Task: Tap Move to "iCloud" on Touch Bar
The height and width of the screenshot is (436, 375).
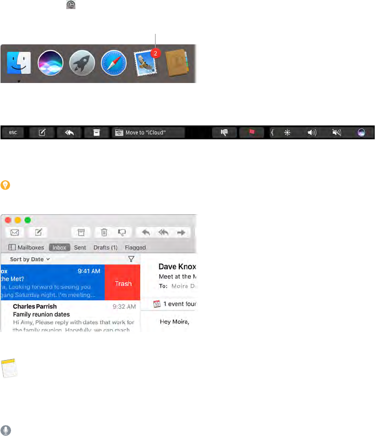Action: pos(148,132)
